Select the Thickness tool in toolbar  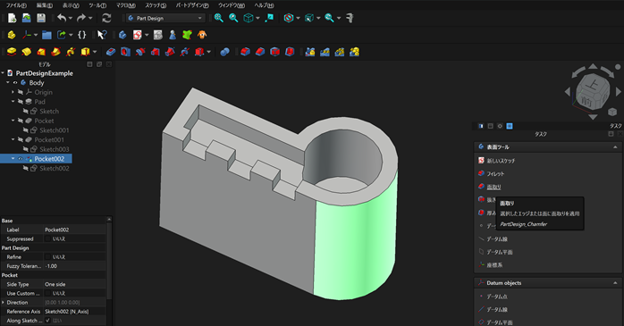click(x=290, y=52)
